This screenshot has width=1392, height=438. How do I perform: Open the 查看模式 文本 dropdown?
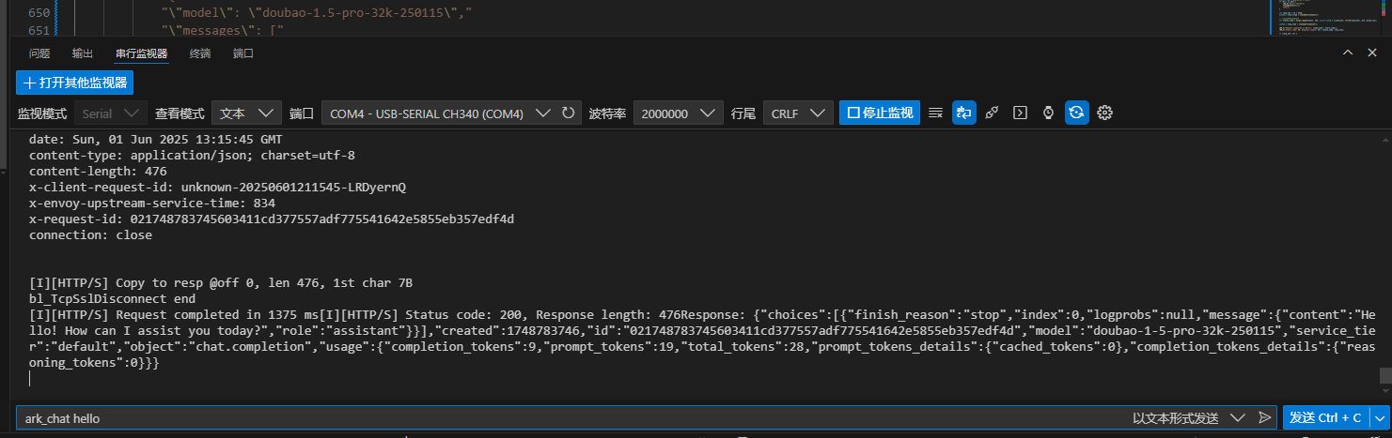(x=246, y=113)
